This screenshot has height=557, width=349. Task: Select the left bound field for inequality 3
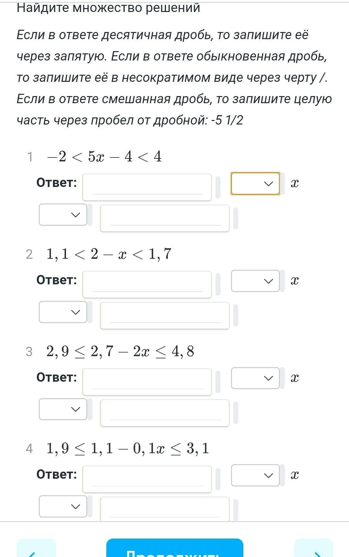pyautogui.click(x=147, y=382)
